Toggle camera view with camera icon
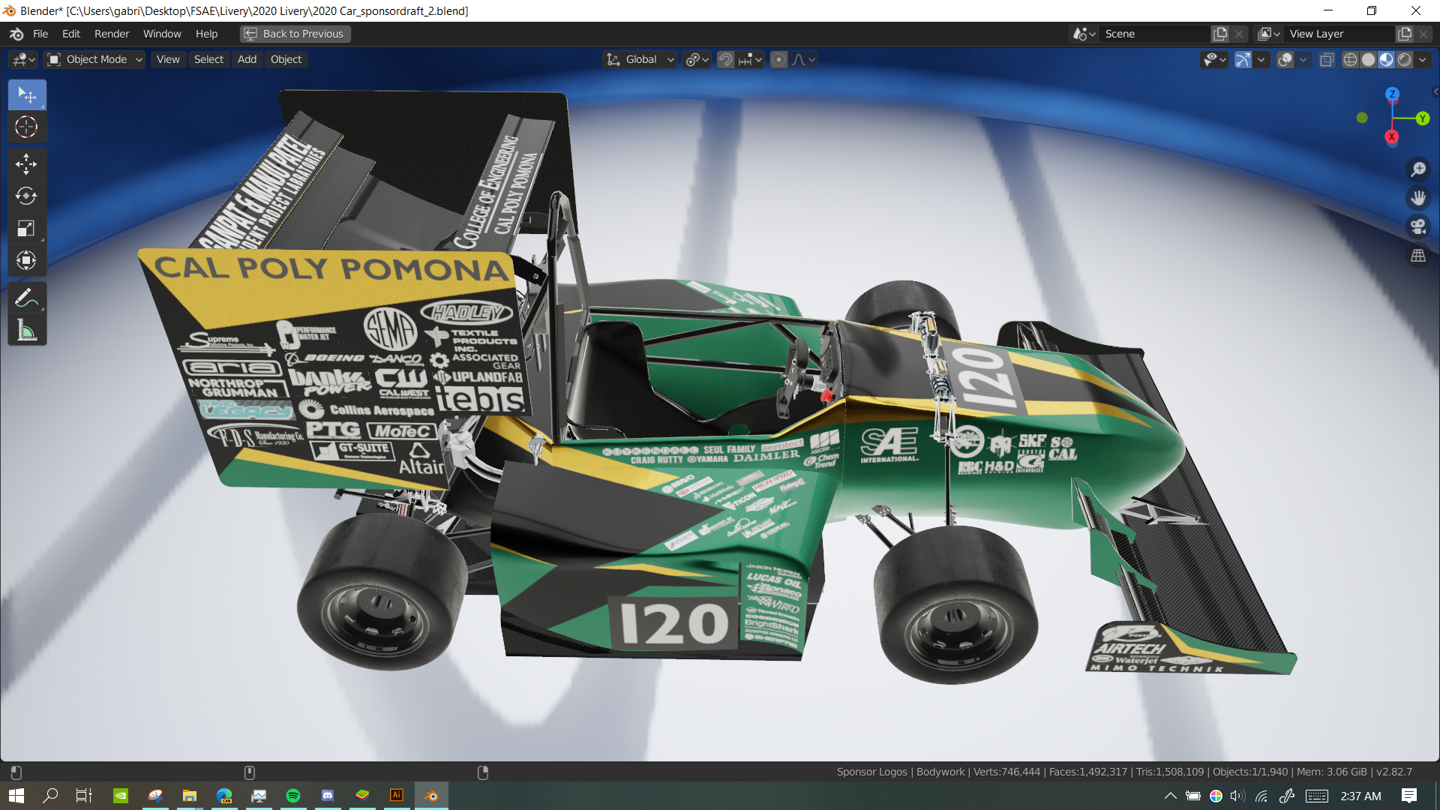Screen dimensions: 1440x810 [x=1417, y=226]
